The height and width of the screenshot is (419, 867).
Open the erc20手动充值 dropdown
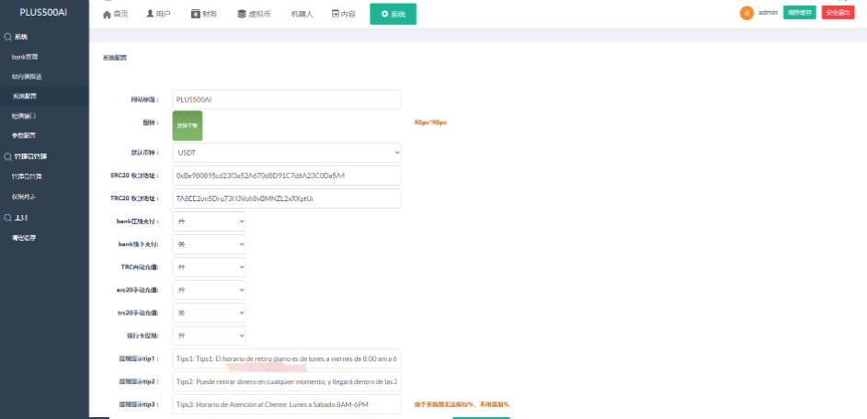(209, 289)
